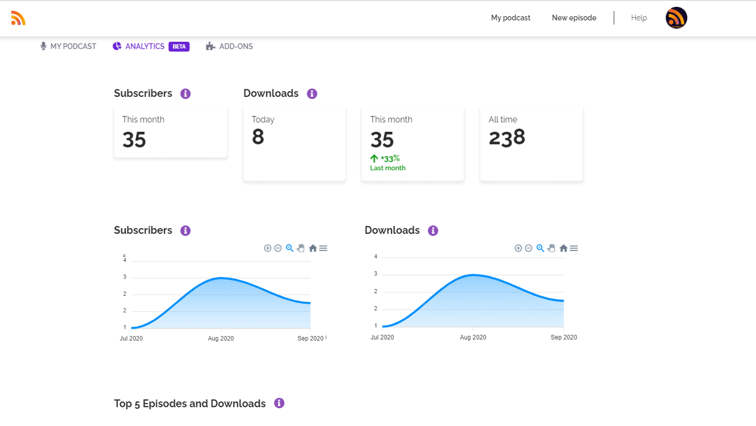This screenshot has height=426, width=756.
Task: Switch to the My Podcast tab
Action: tap(68, 46)
